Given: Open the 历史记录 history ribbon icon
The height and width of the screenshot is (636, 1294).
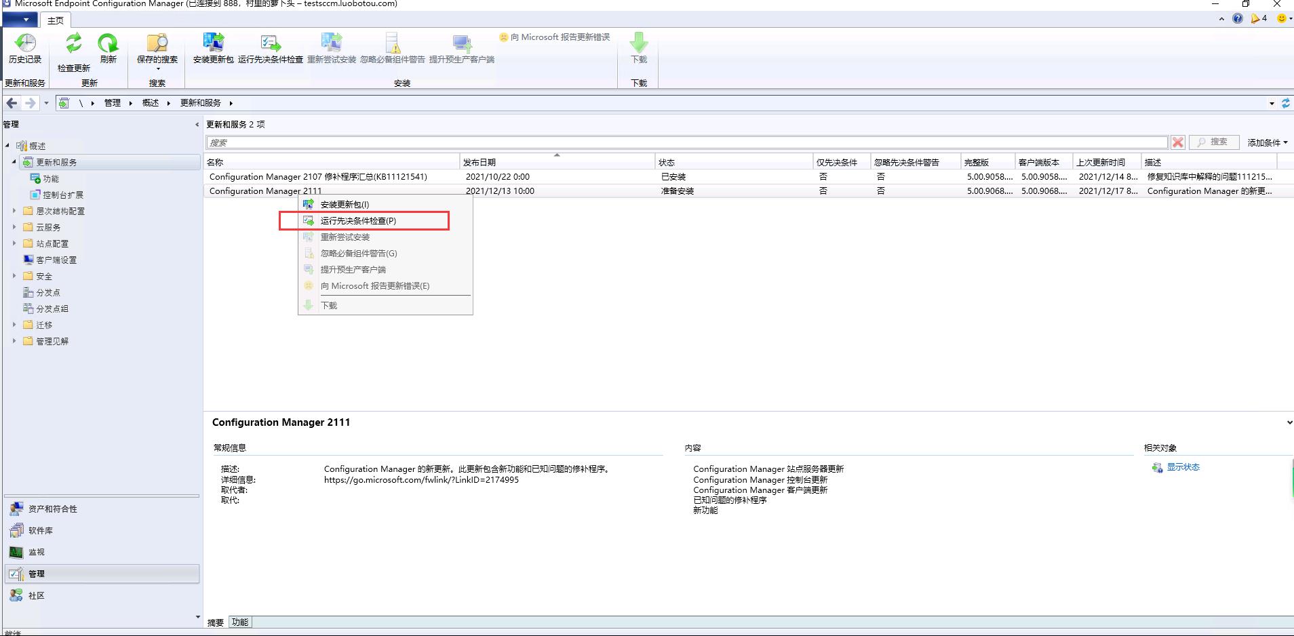Looking at the screenshot, I should pos(25,48).
